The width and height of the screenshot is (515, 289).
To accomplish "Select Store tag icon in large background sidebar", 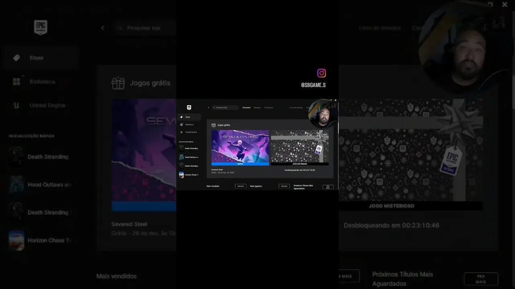I will pyautogui.click(x=16, y=58).
